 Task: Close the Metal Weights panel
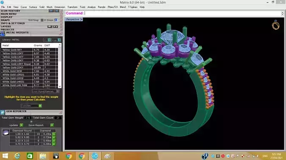60,34
